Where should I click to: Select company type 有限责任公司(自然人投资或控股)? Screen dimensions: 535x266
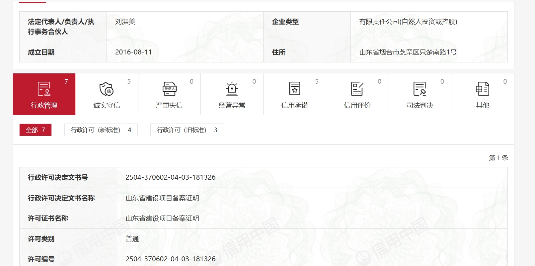pos(408,22)
